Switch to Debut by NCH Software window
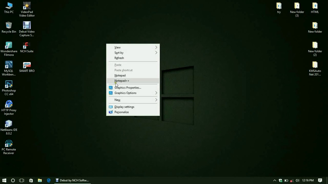The image size is (328, 184). [72, 180]
